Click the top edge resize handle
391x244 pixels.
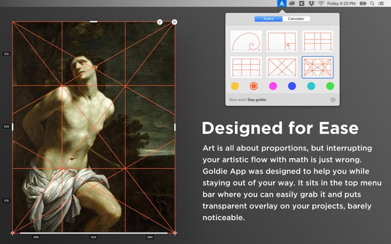[x=93, y=21]
